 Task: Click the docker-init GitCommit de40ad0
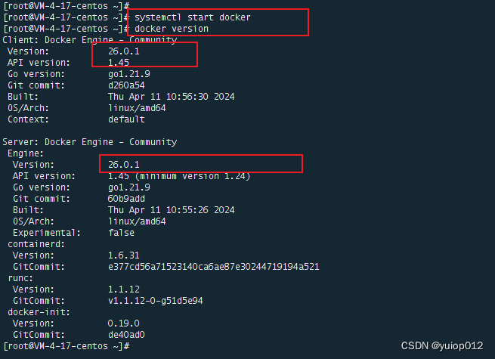[x=126, y=335]
